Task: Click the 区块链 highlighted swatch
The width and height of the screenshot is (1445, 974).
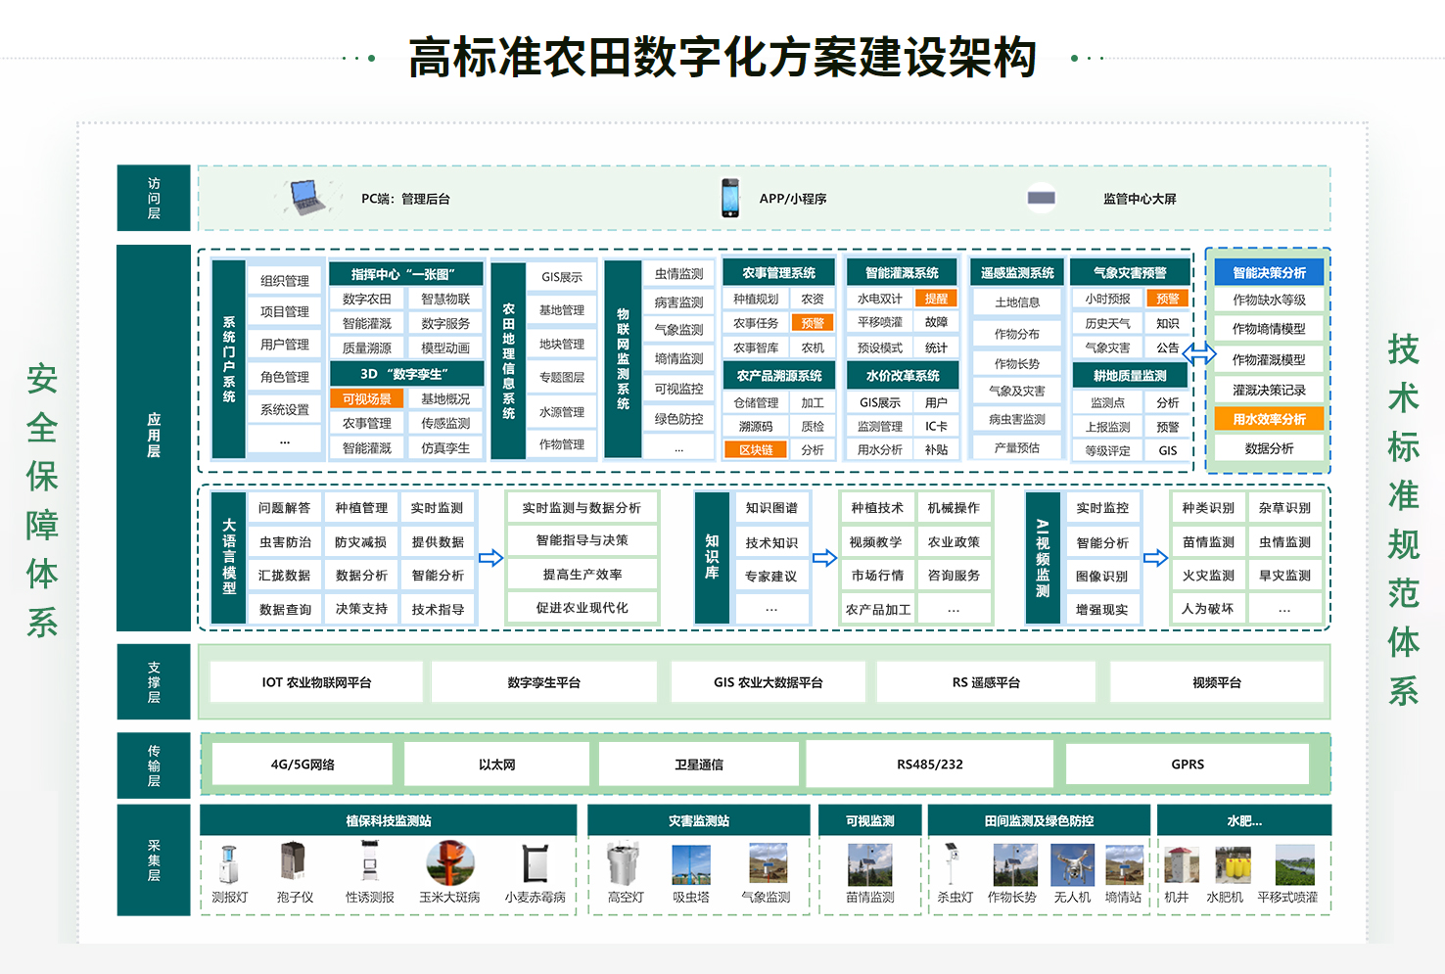Action: click(758, 448)
